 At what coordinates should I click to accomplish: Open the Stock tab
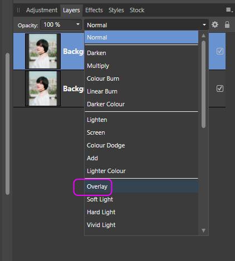[137, 10]
